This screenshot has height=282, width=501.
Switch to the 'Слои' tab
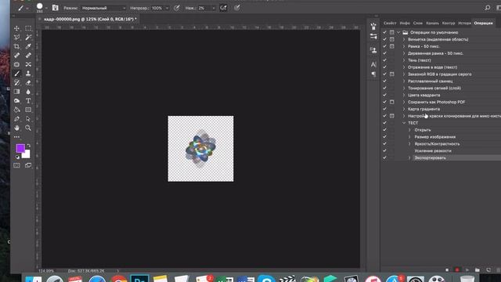(417, 23)
